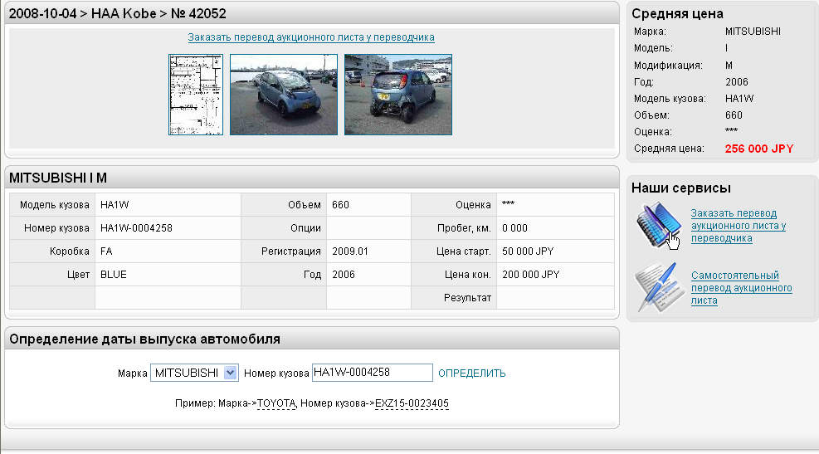Click MITSUBISHI value in the Средняя цена panel
819x454 pixels.
pyautogui.click(x=753, y=32)
